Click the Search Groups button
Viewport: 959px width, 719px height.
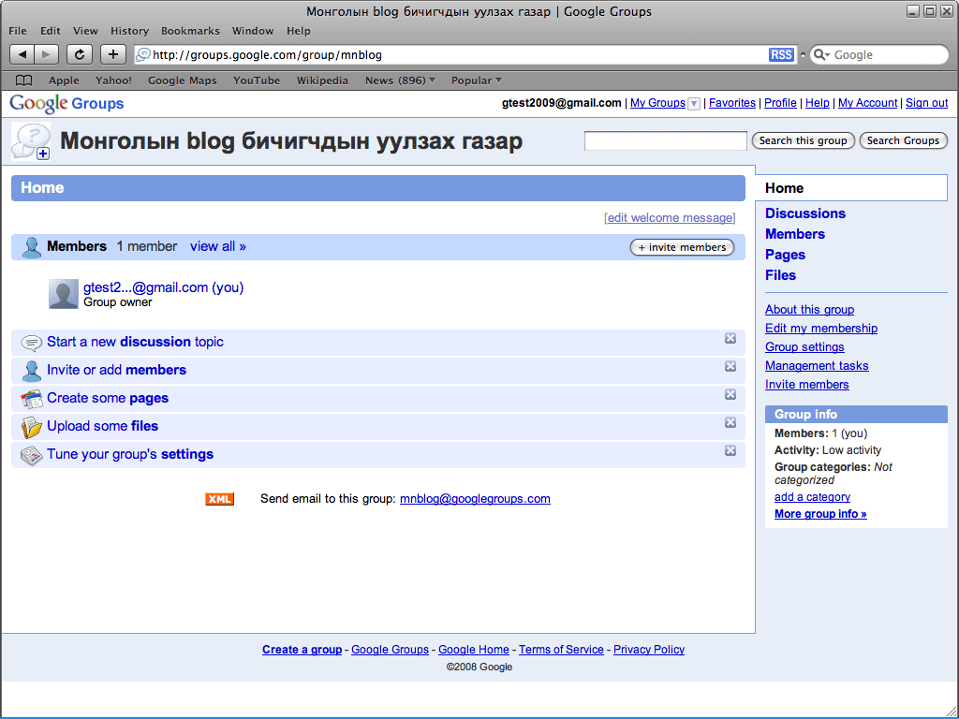point(903,140)
